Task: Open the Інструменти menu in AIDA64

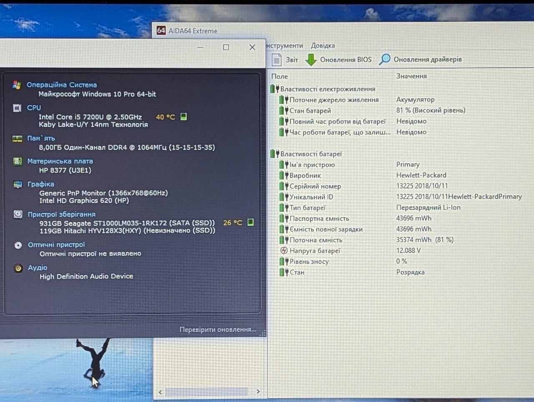Action: point(285,46)
